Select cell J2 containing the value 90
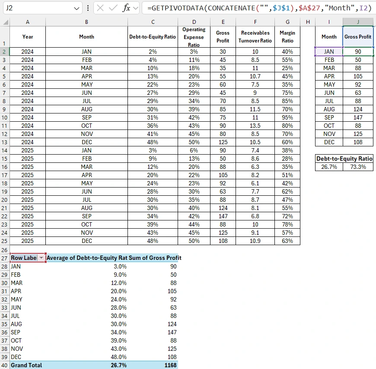The width and height of the screenshot is (376, 369). tap(358, 51)
